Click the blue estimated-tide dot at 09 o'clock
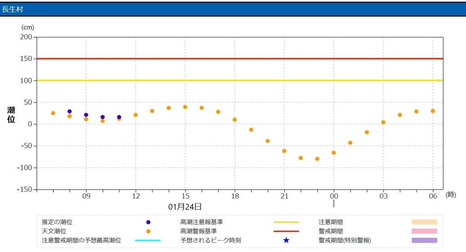The width and height of the screenshot is (466, 252). pyautogui.click(x=86, y=115)
